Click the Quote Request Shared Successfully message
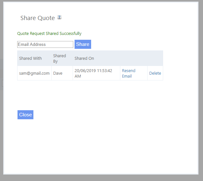The width and height of the screenshot is (203, 181). pyautogui.click(x=49, y=34)
